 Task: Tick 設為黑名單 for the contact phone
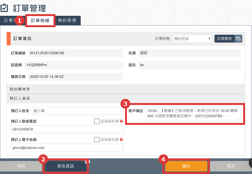pos(97,121)
